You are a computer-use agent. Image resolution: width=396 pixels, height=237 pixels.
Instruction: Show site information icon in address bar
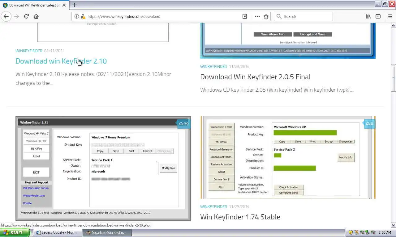[77, 16]
